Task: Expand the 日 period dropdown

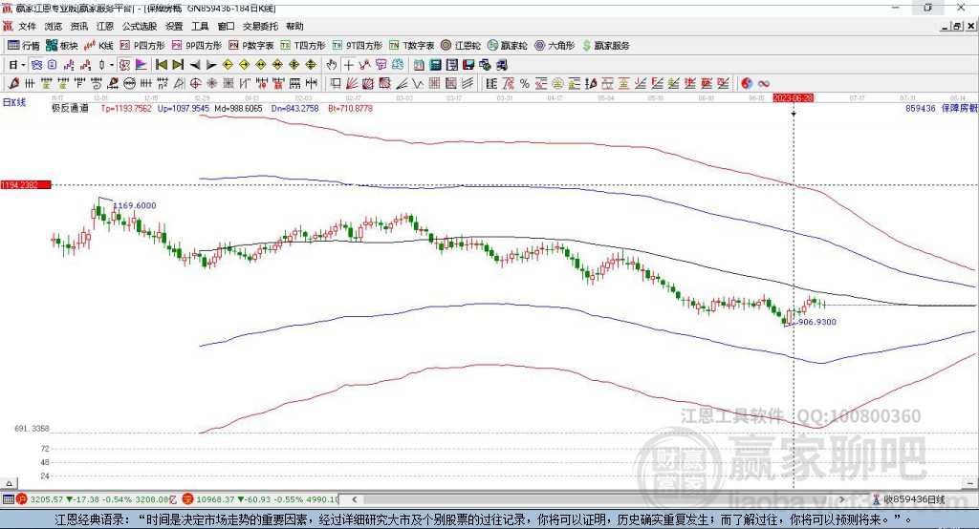Action: tap(23, 65)
